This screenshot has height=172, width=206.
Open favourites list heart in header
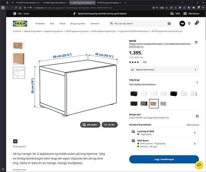click(x=189, y=24)
